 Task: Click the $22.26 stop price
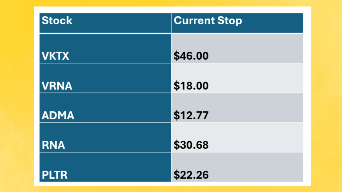point(191,175)
